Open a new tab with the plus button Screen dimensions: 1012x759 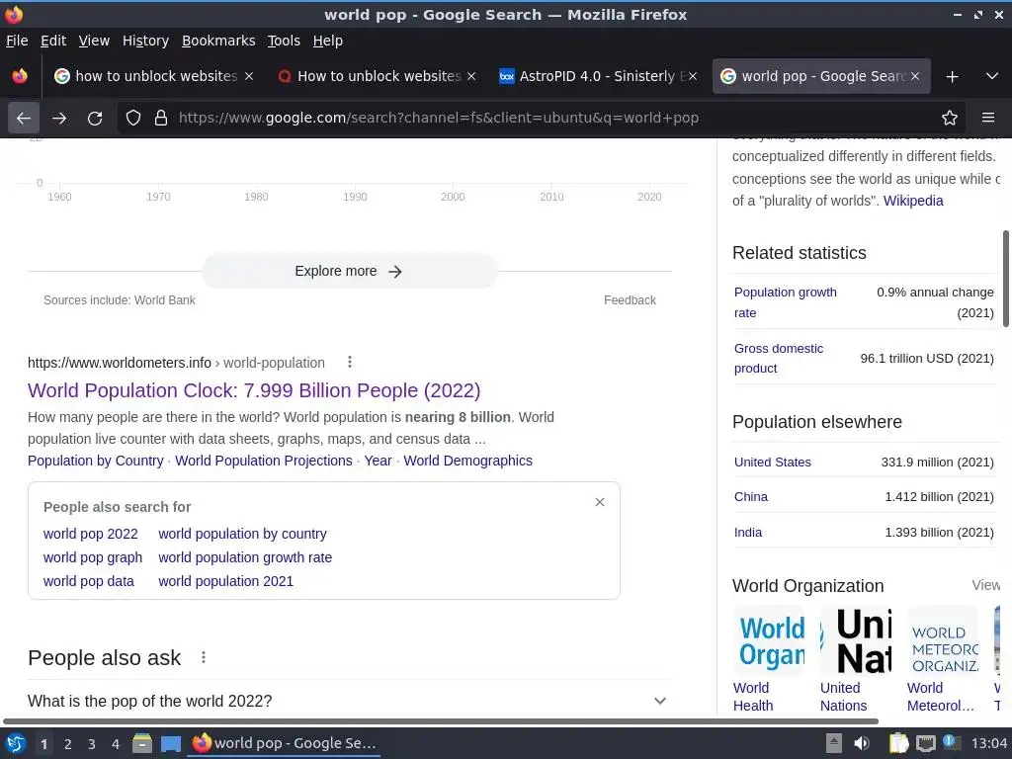(952, 77)
